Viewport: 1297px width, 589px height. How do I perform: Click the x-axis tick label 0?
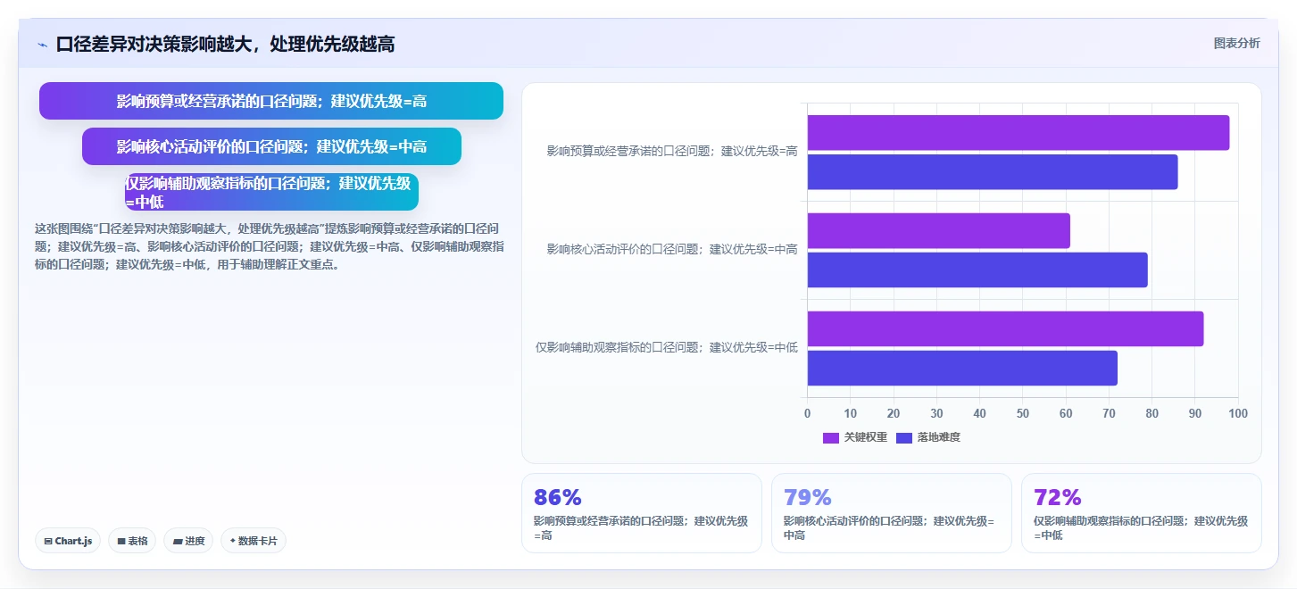[x=808, y=413]
